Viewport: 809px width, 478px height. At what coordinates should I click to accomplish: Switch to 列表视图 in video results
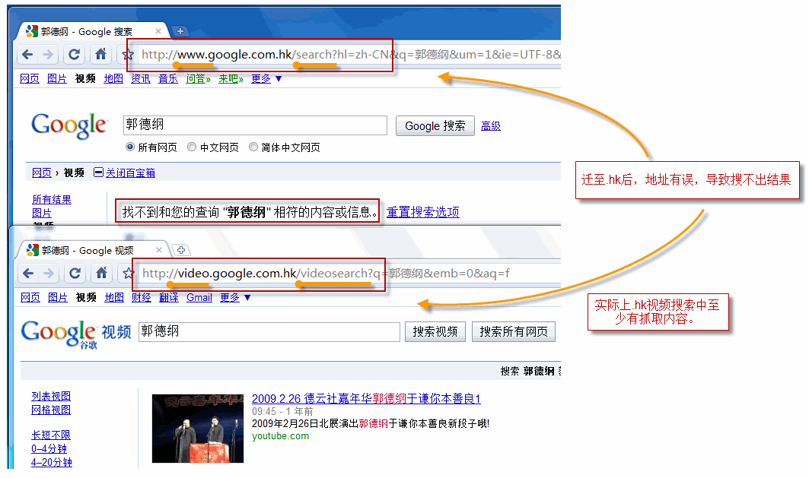pyautogui.click(x=51, y=396)
